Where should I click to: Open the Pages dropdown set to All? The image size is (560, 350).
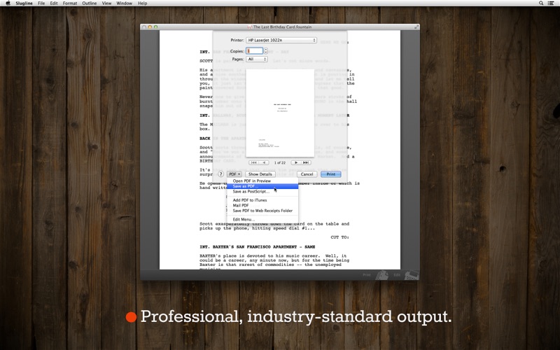coord(257,59)
